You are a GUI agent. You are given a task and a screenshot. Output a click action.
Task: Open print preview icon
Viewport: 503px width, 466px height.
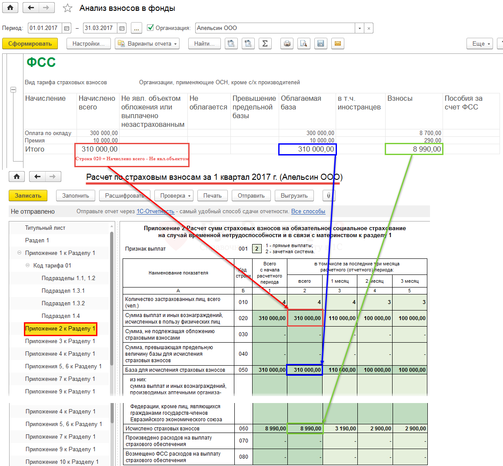(x=303, y=43)
